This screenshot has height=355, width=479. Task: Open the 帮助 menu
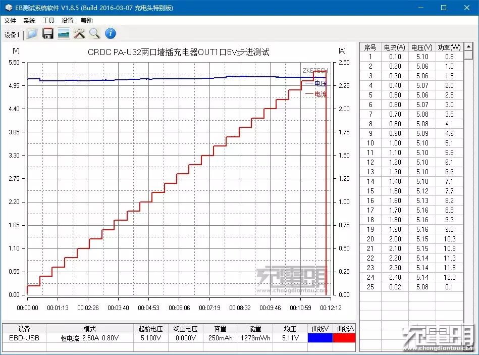coord(87,21)
